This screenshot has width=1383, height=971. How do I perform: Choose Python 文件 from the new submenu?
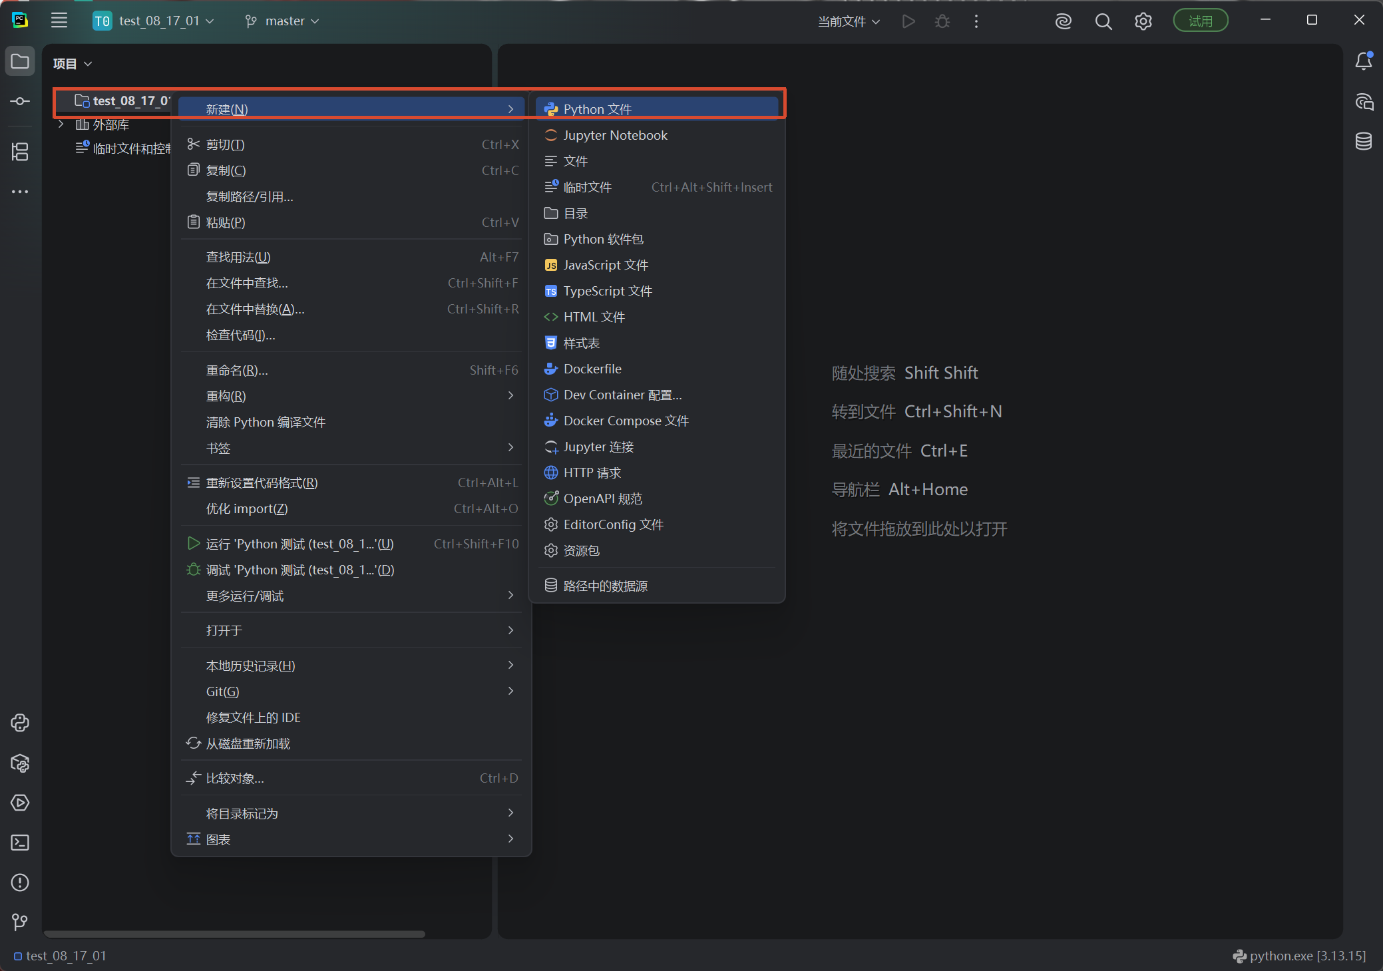pos(657,109)
